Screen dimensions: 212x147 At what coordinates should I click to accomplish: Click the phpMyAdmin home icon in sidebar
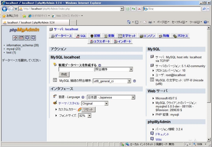click(x=15, y=38)
